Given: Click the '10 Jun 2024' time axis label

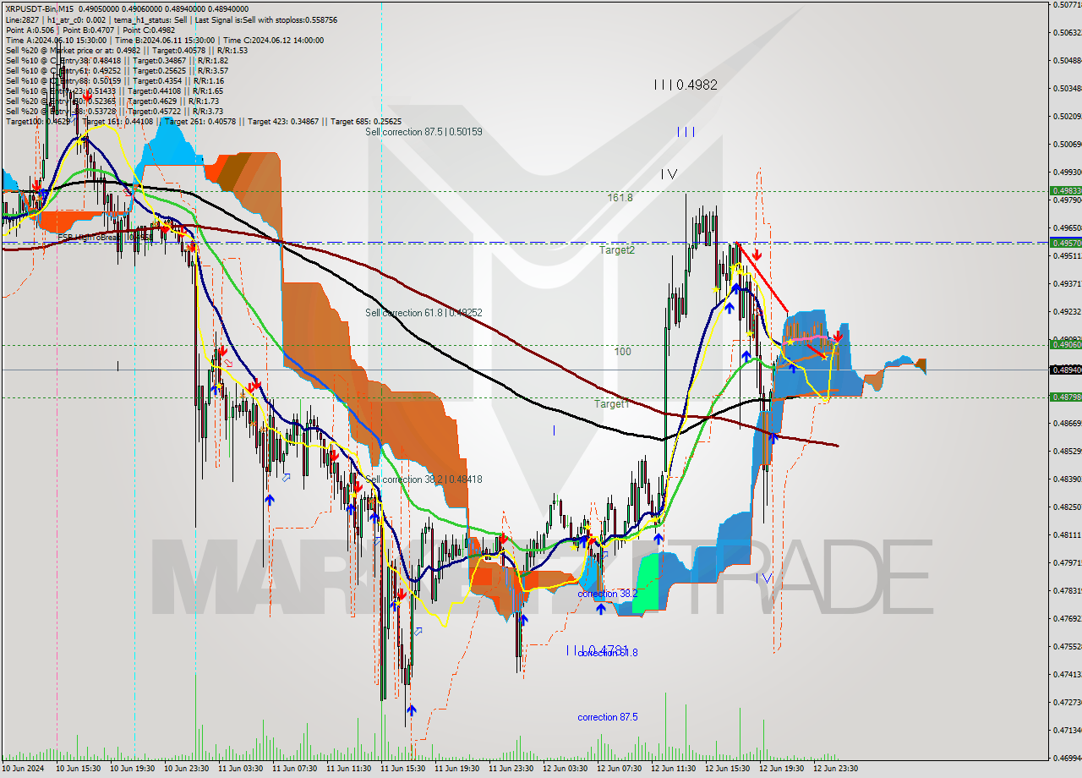Looking at the screenshot, I should click(x=24, y=769).
